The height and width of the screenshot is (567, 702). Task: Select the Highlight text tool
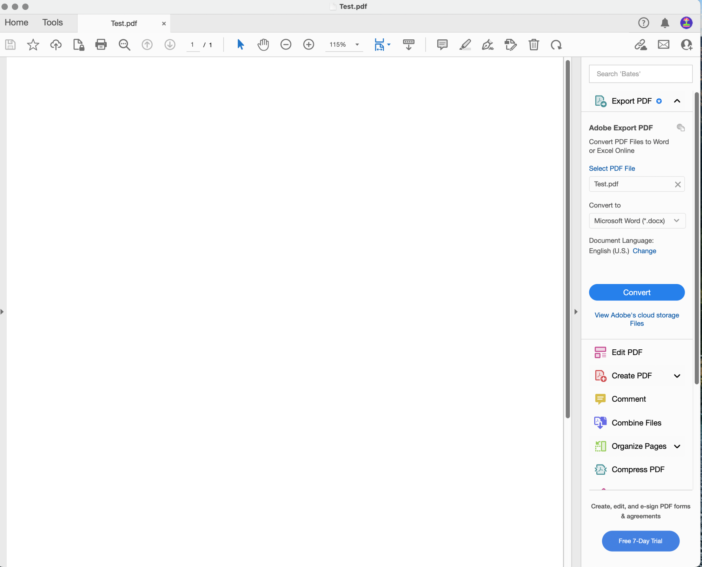[465, 45]
